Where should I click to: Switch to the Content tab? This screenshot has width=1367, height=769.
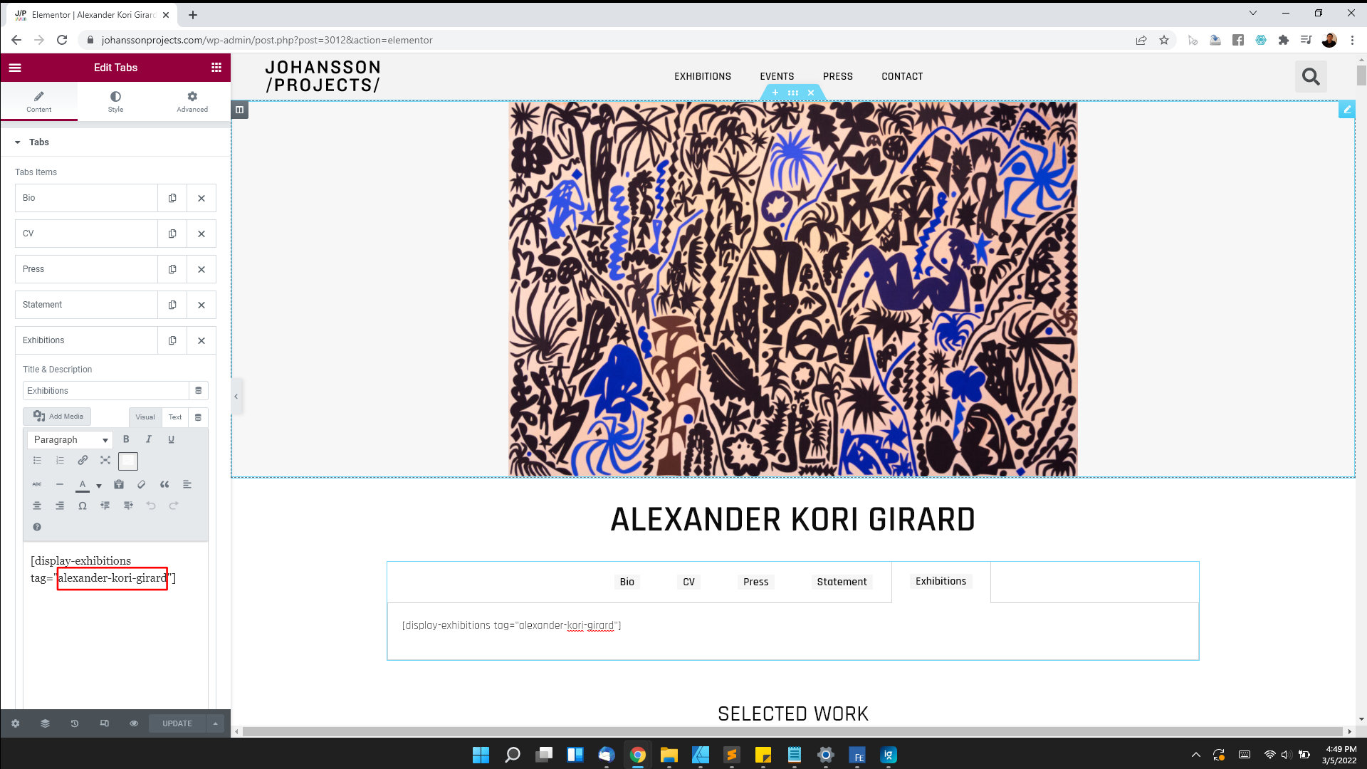tap(39, 102)
